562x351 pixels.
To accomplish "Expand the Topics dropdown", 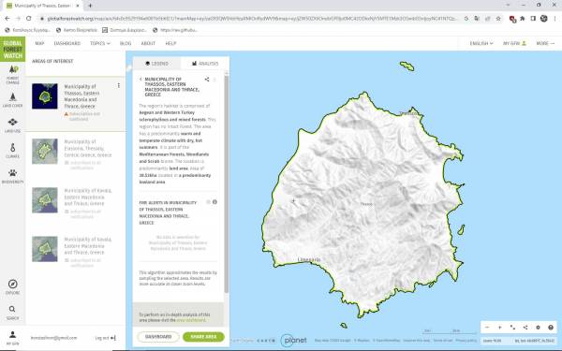I will [x=100, y=43].
